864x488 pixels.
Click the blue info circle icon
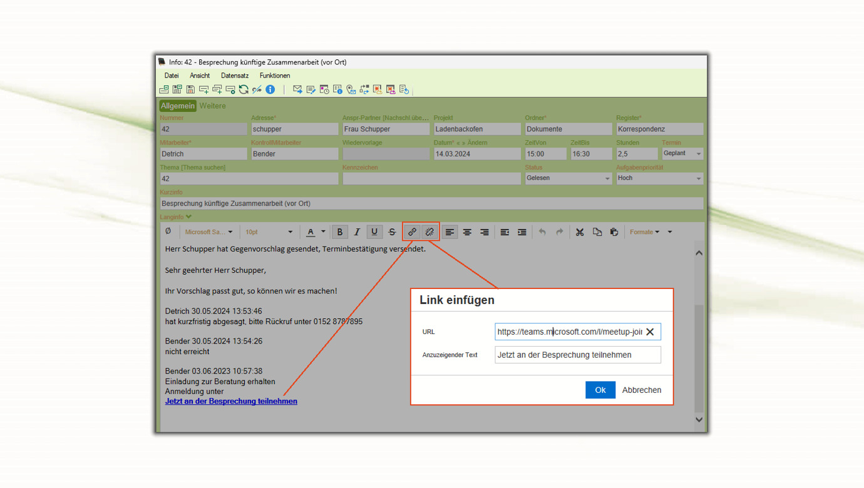pyautogui.click(x=270, y=89)
